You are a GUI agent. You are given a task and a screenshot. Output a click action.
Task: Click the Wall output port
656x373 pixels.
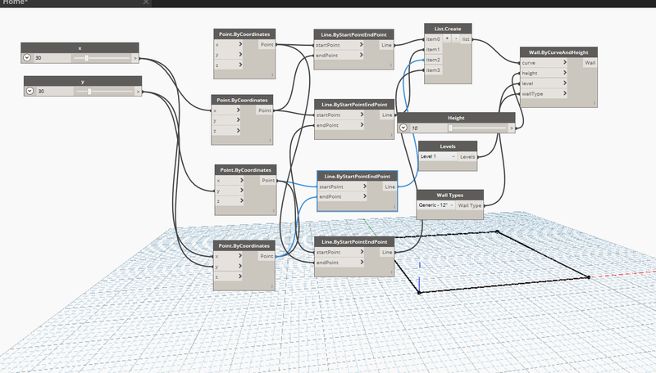[x=590, y=63]
